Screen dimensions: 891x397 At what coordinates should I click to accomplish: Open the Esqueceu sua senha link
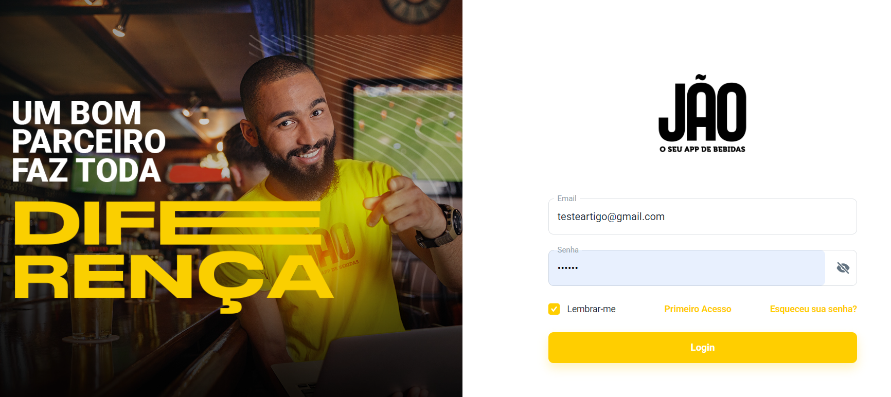pos(813,309)
